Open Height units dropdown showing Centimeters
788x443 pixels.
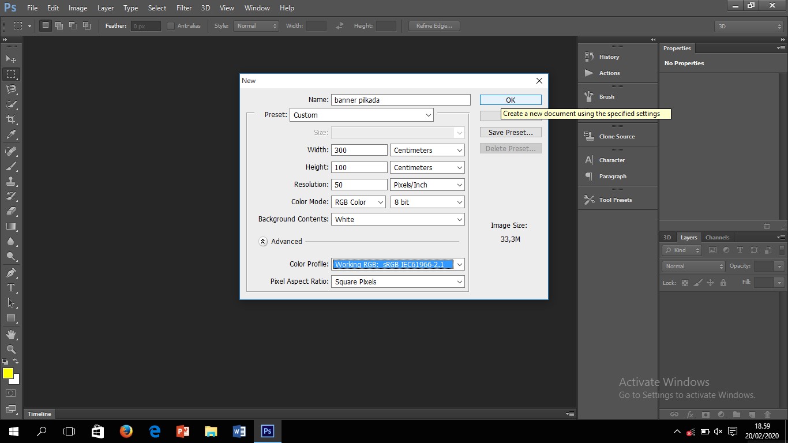tap(427, 167)
